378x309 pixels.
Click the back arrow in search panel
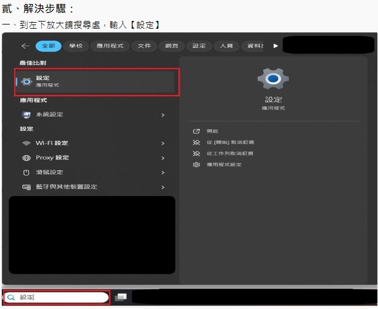tap(25, 46)
